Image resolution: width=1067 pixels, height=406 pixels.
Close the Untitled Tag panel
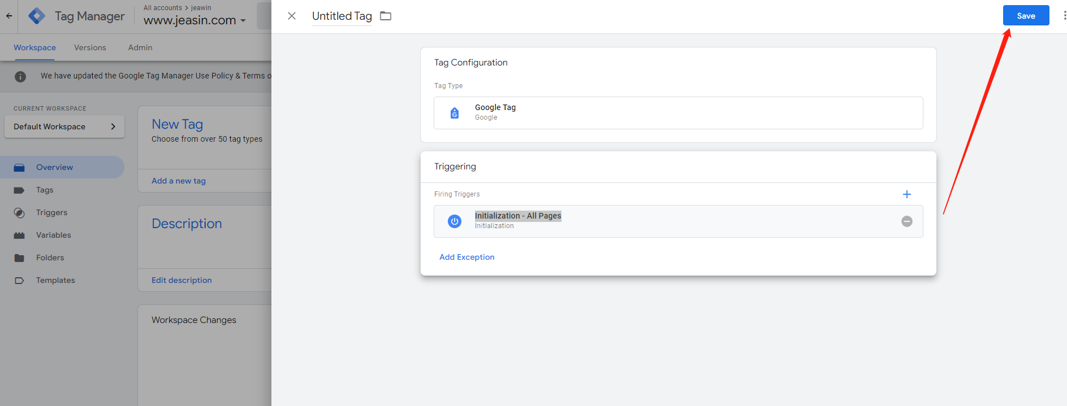click(x=292, y=16)
